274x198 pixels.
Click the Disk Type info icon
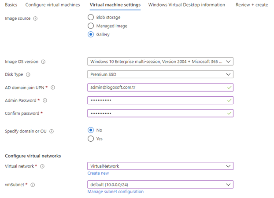[x=28, y=75]
